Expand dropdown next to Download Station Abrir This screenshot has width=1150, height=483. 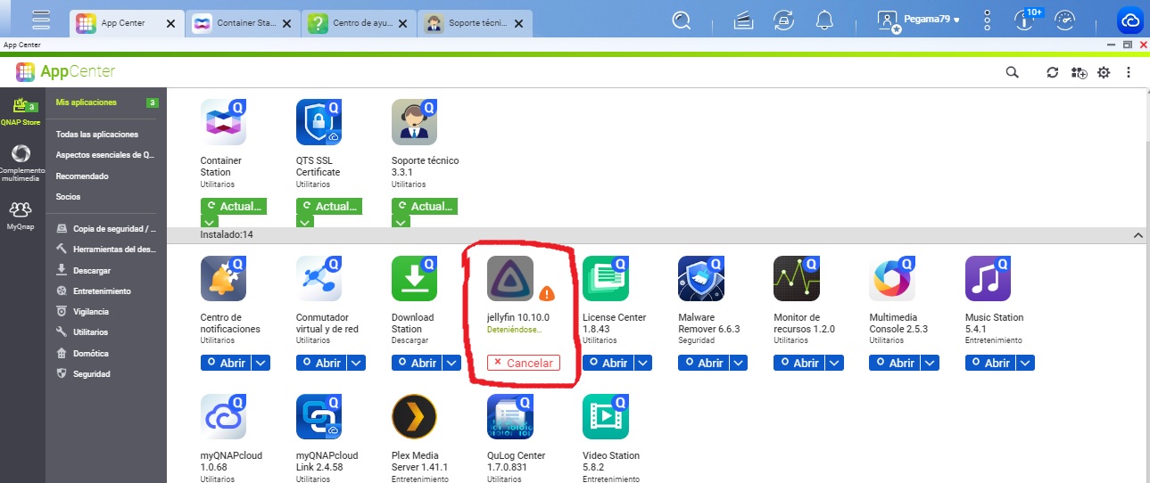pyautogui.click(x=451, y=363)
